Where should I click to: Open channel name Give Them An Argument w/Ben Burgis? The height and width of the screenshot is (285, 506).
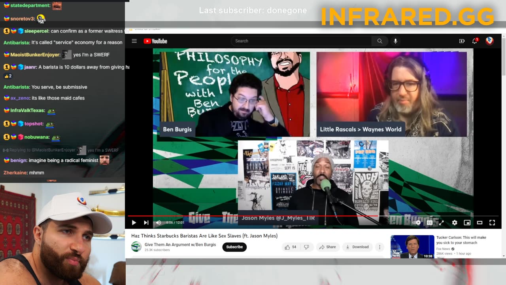click(x=180, y=245)
